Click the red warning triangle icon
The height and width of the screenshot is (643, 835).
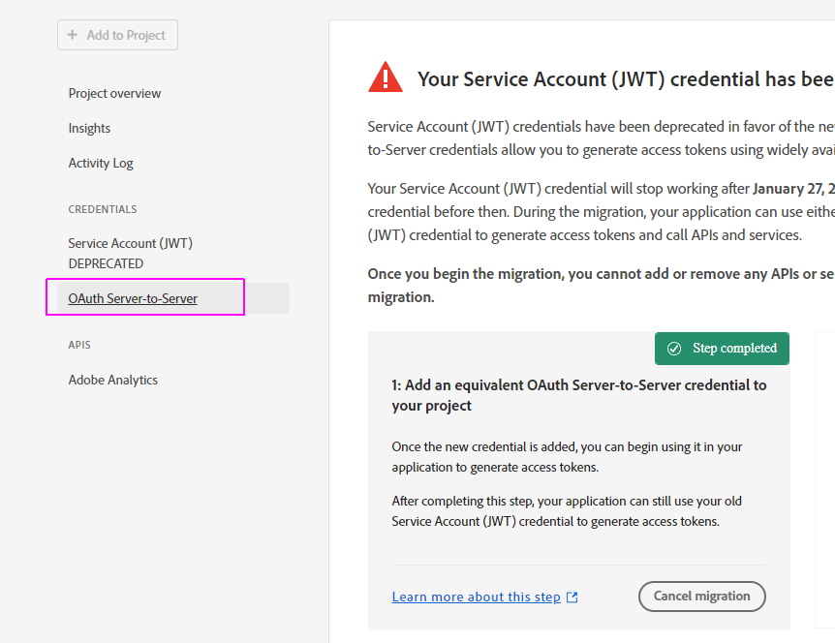pyautogui.click(x=386, y=77)
